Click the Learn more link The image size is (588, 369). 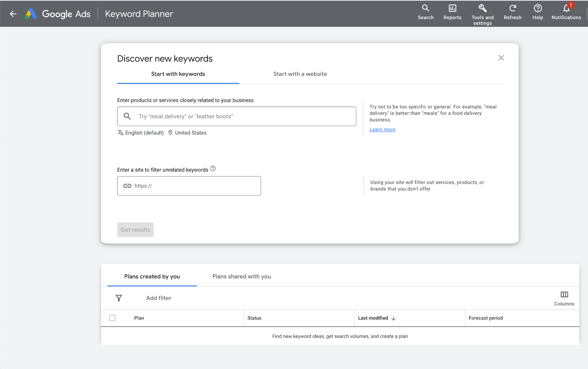382,129
